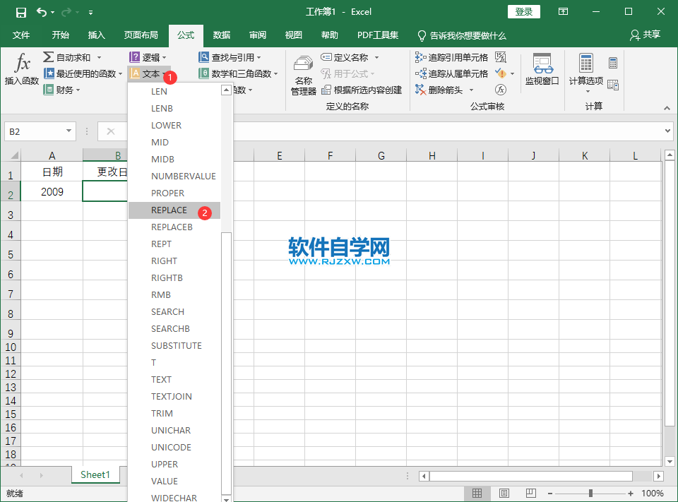Click the Sign in (登录) button

tap(523, 12)
